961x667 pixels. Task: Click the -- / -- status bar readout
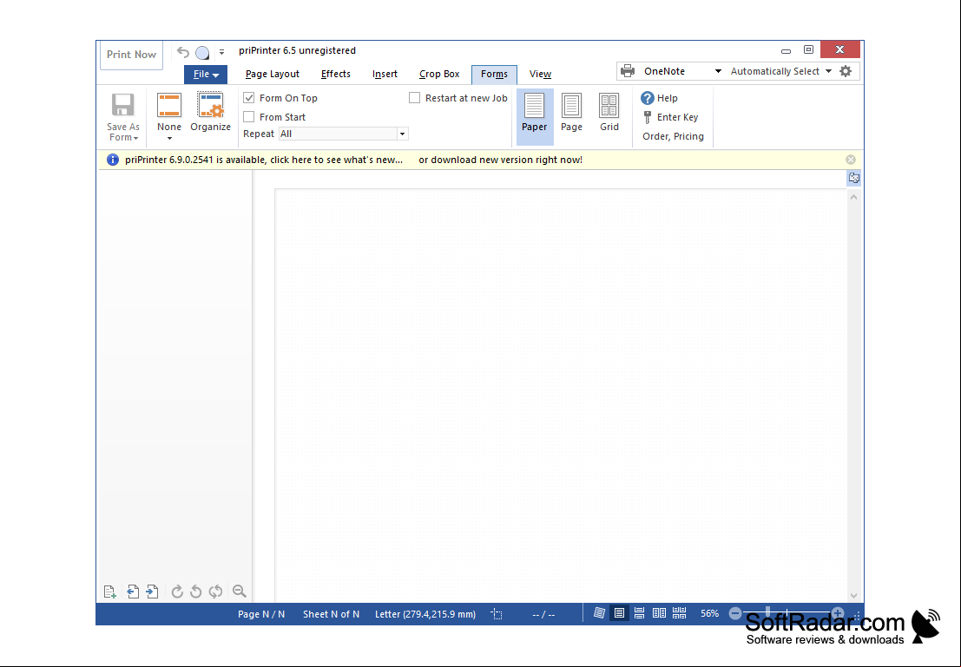(543, 614)
